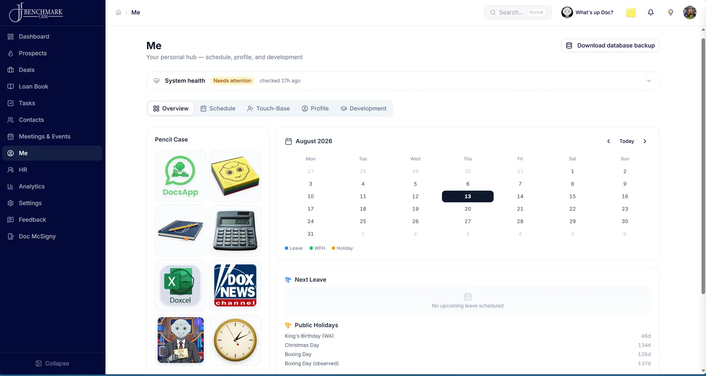This screenshot has width=706, height=376.
Task: Open the sticky notes pad icon
Action: tap(235, 176)
